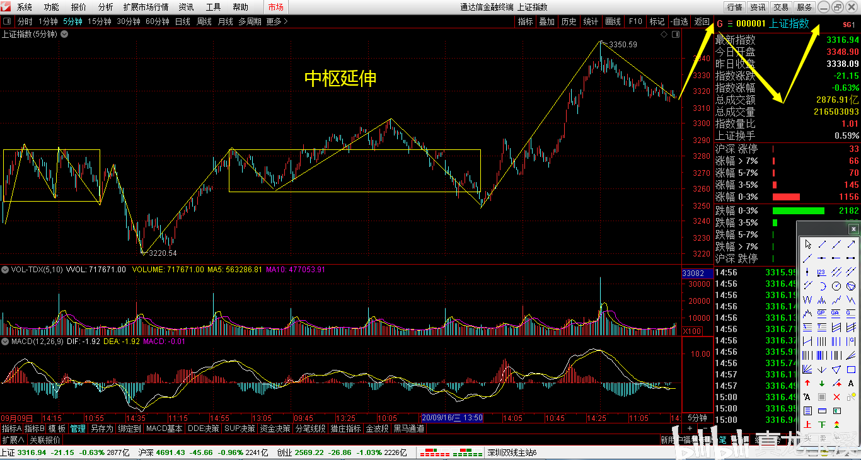The height and width of the screenshot is (460, 861).
Task: Open the 扩展市场行情 menu
Action: 146,7
